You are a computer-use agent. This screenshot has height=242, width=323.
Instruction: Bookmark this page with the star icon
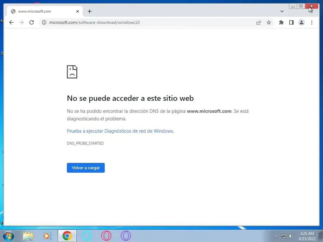269,22
